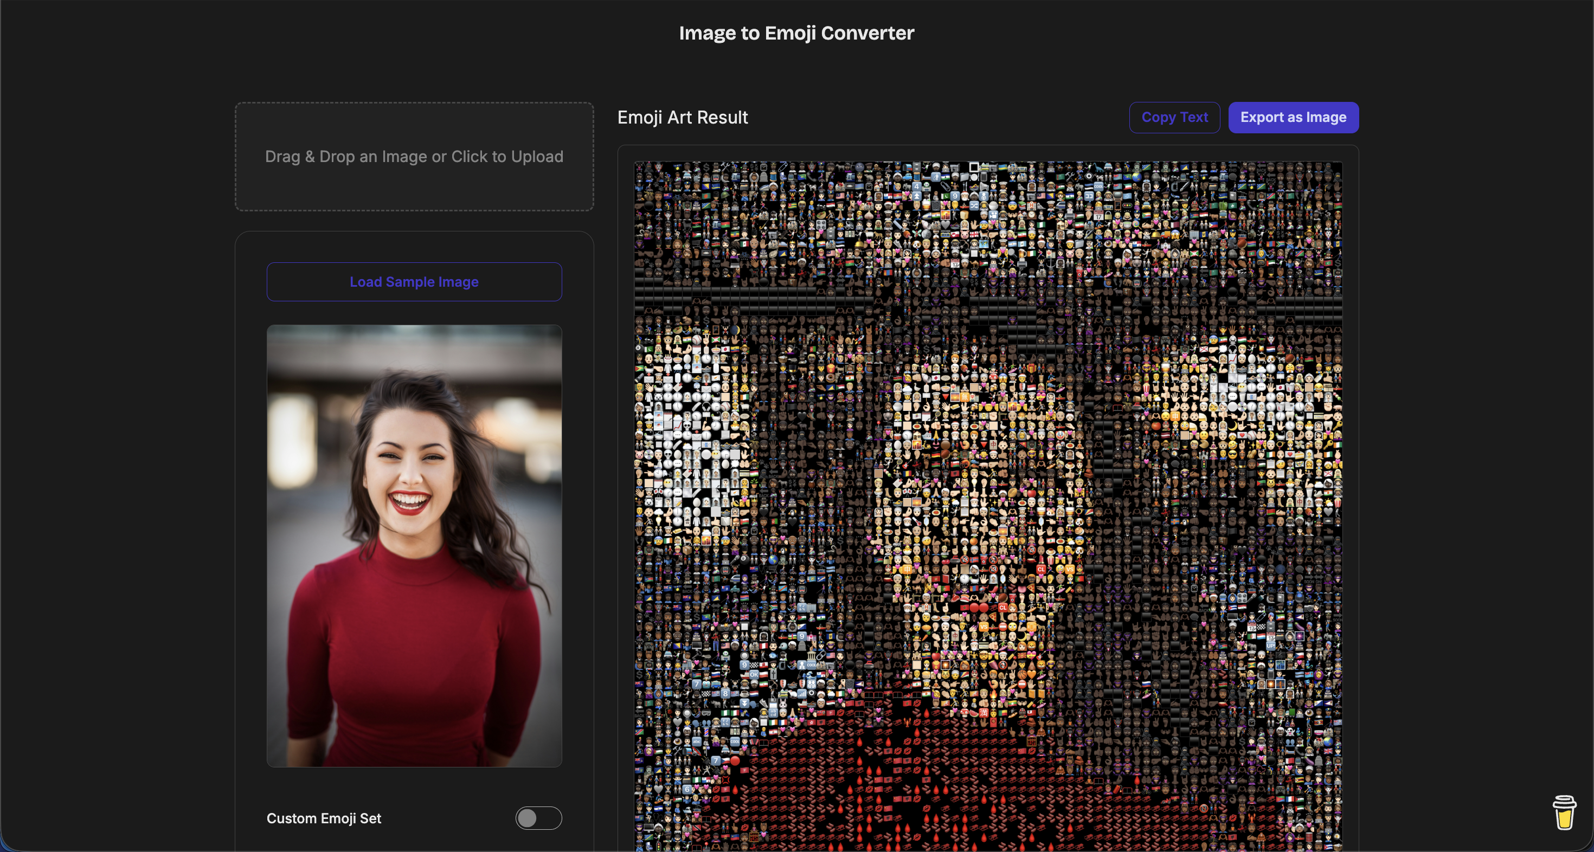This screenshot has width=1594, height=852.
Task: Click the blue abcd lowercase-input emoji
Action: (773, 713)
